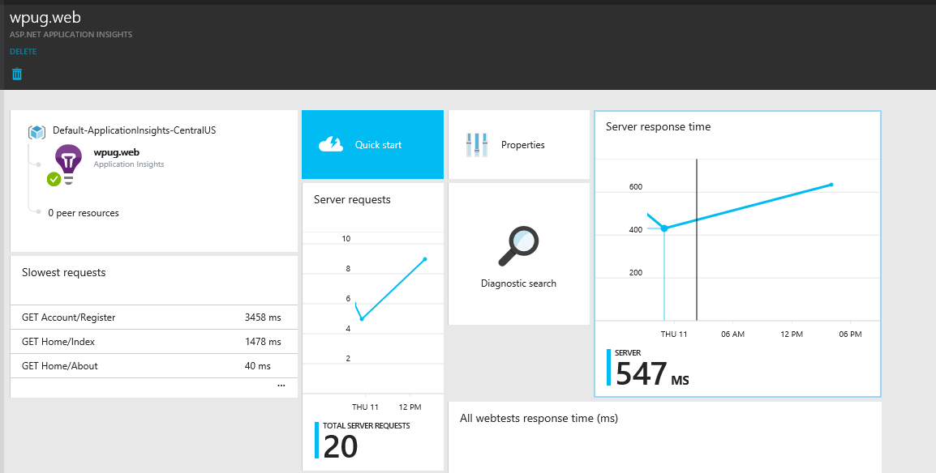Select the wpug.web resource name

click(117, 152)
